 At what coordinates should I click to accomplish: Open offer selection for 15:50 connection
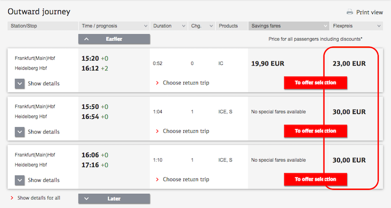(x=315, y=131)
